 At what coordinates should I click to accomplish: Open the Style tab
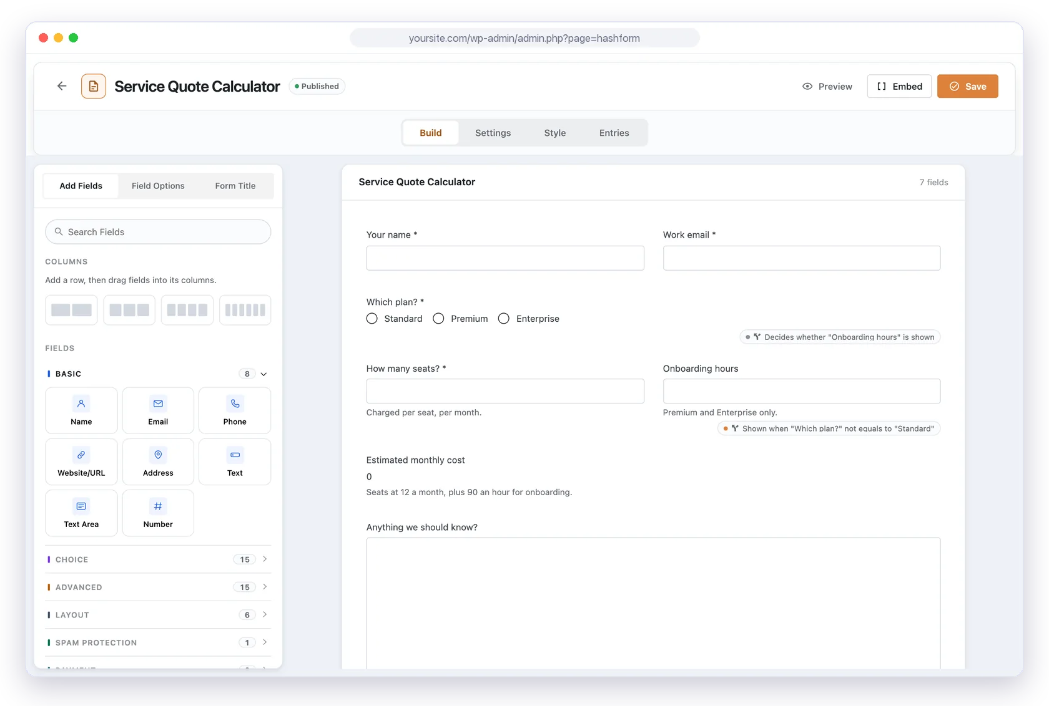(555, 133)
